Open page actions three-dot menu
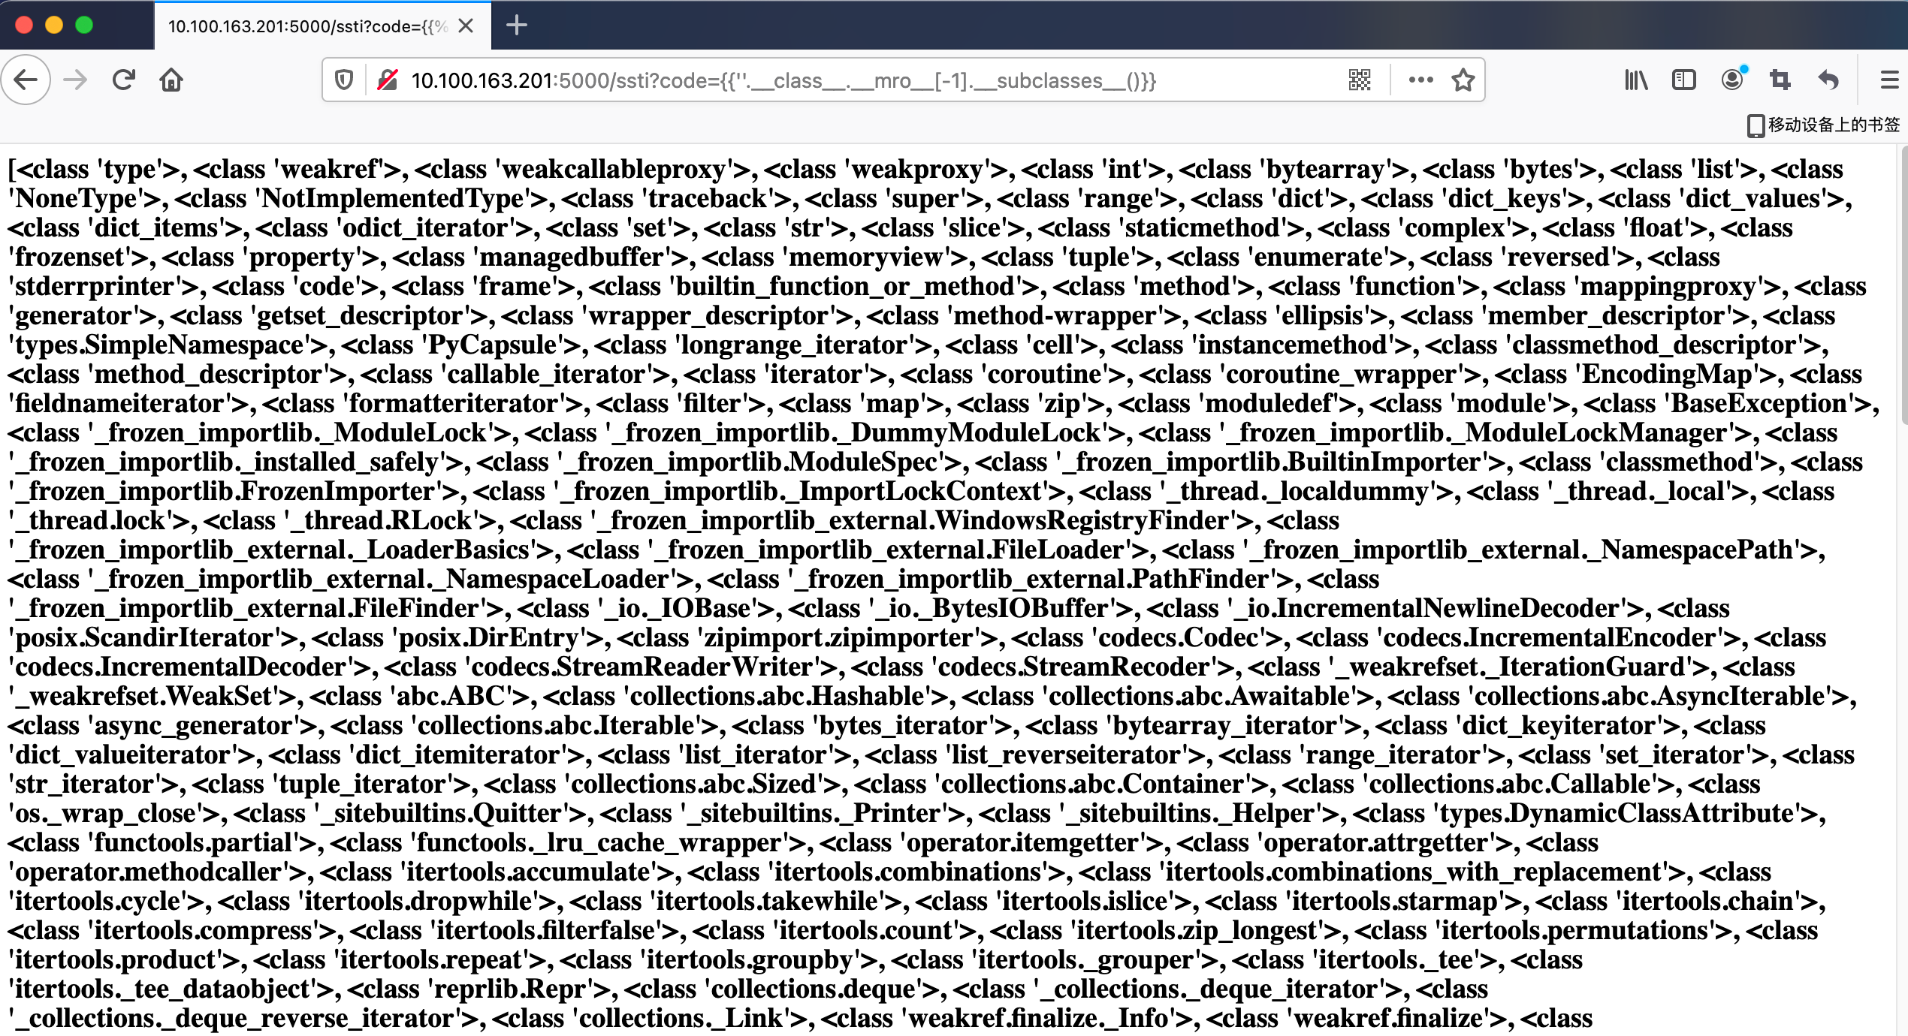This screenshot has height=1036, width=1908. [1420, 80]
